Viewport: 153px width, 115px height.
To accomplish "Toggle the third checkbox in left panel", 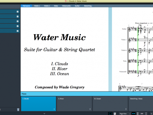I will pyautogui.click(x=18, y=21).
